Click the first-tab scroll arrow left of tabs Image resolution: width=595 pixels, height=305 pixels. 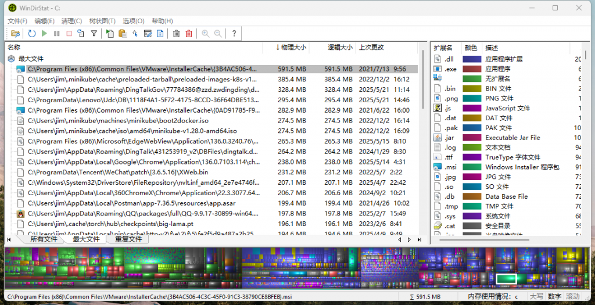tap(9, 239)
